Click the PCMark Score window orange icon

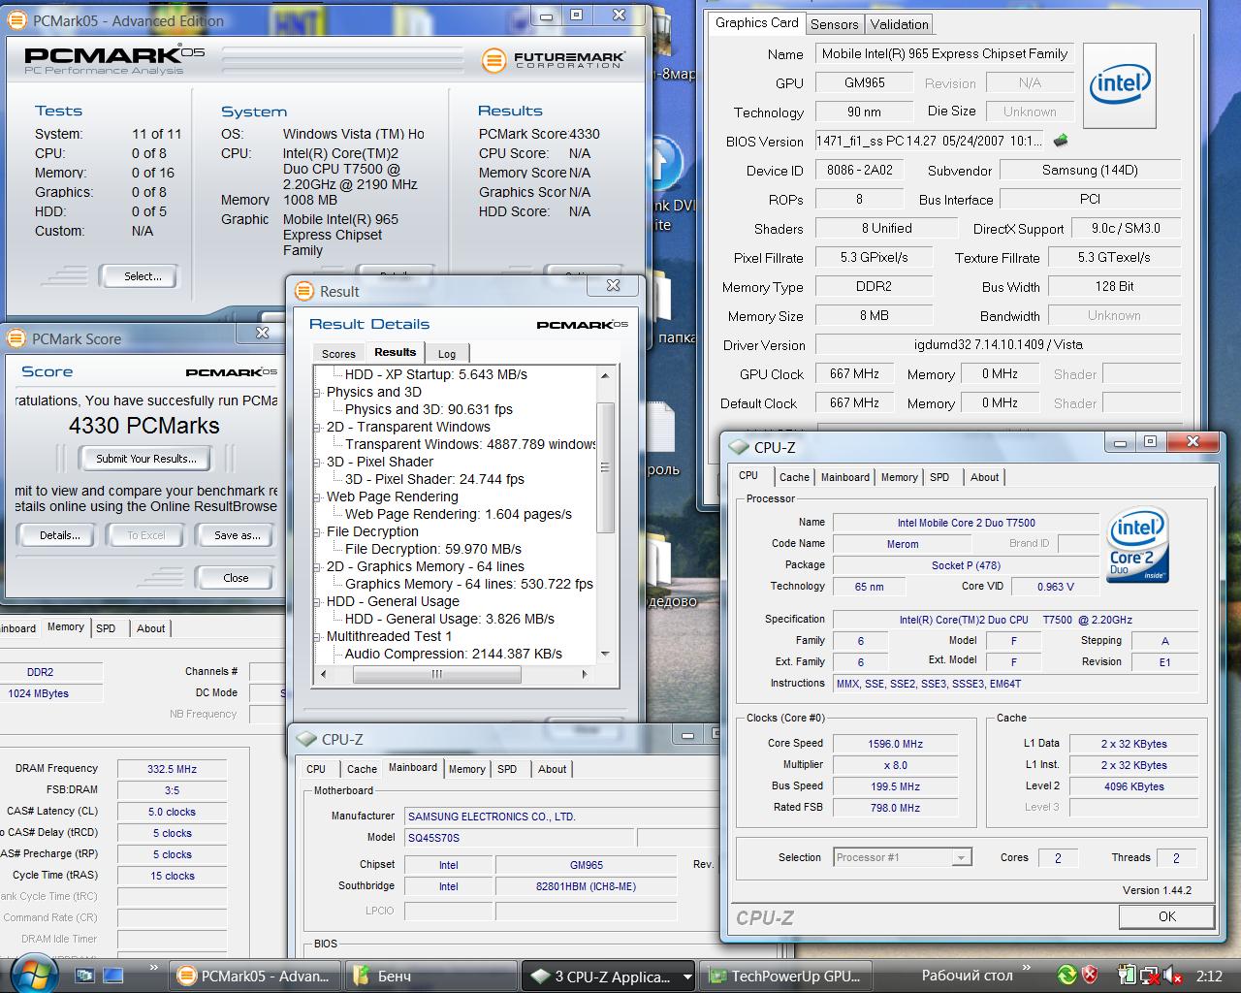pos(16,338)
